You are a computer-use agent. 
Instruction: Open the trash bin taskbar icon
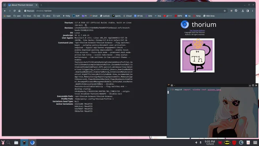tap(248, 143)
